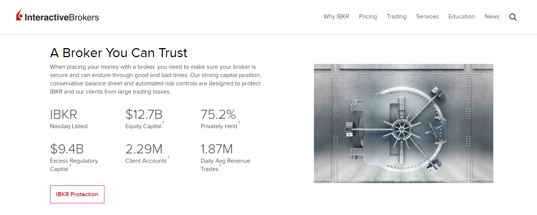Screen dimensions: 537x215
Task: Click the 2.29M client accounts figure
Action: 144,149
